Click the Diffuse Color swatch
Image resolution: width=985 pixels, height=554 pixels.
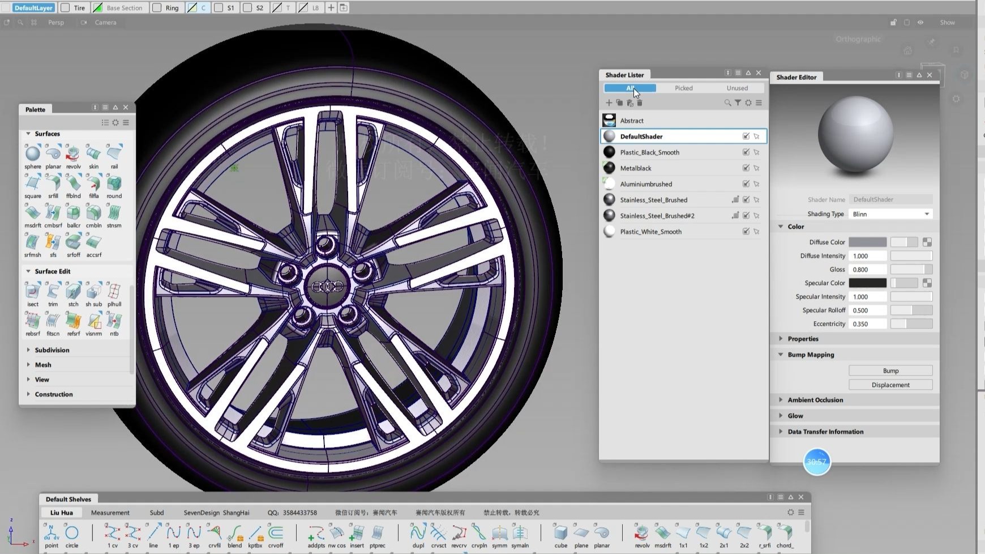click(x=867, y=242)
